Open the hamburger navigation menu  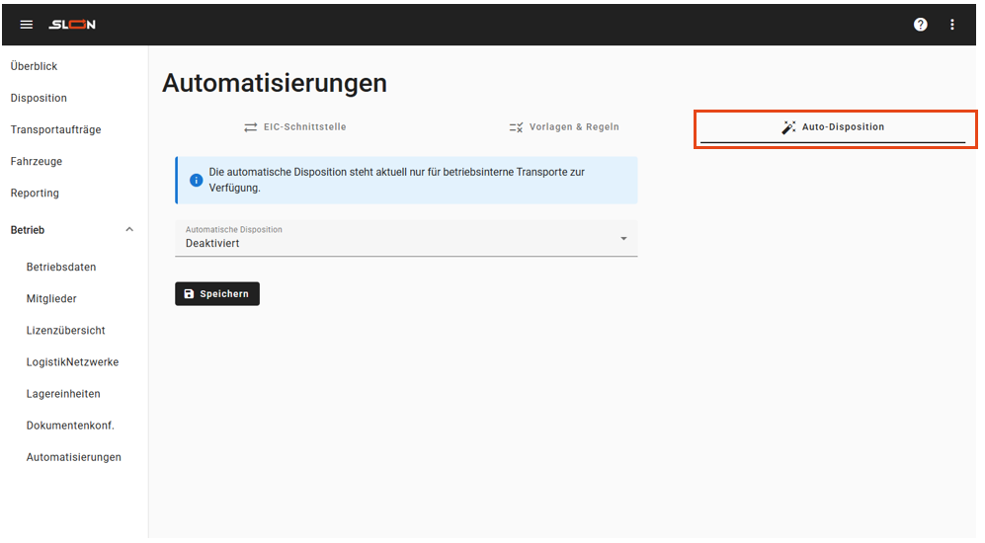click(27, 25)
